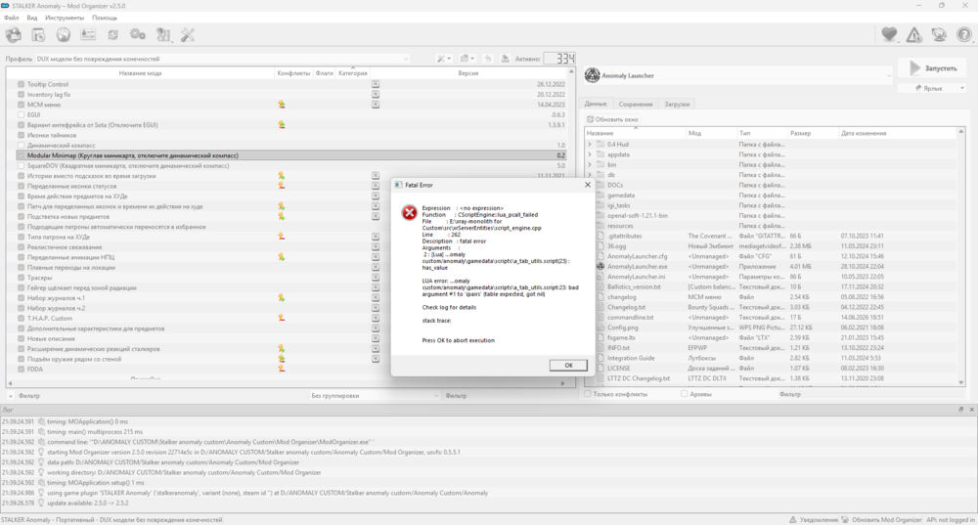Screen dimensions: 978x525
Task: Click conflict icon in MCM меню row
Action: point(282,105)
